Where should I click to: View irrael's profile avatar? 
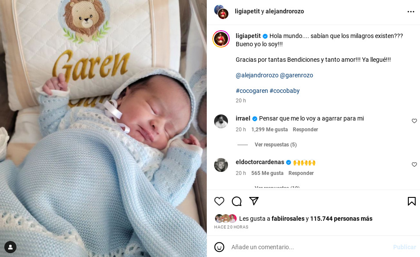[x=221, y=121]
